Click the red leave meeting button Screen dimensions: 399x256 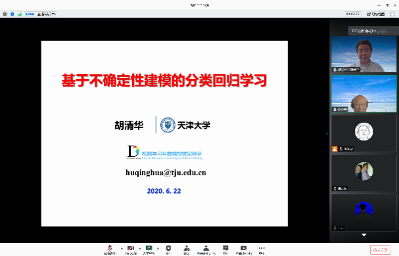click(380, 249)
